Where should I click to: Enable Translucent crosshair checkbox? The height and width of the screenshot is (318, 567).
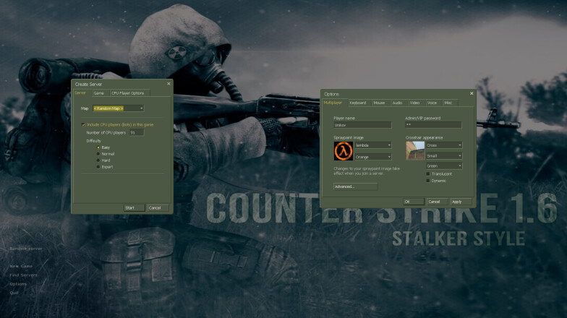click(428, 173)
